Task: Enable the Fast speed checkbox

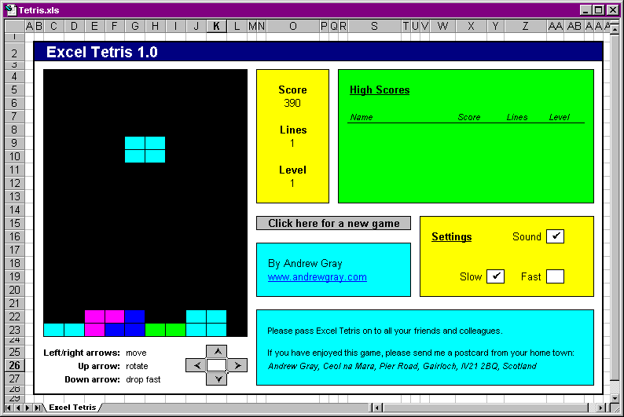Action: click(x=555, y=276)
